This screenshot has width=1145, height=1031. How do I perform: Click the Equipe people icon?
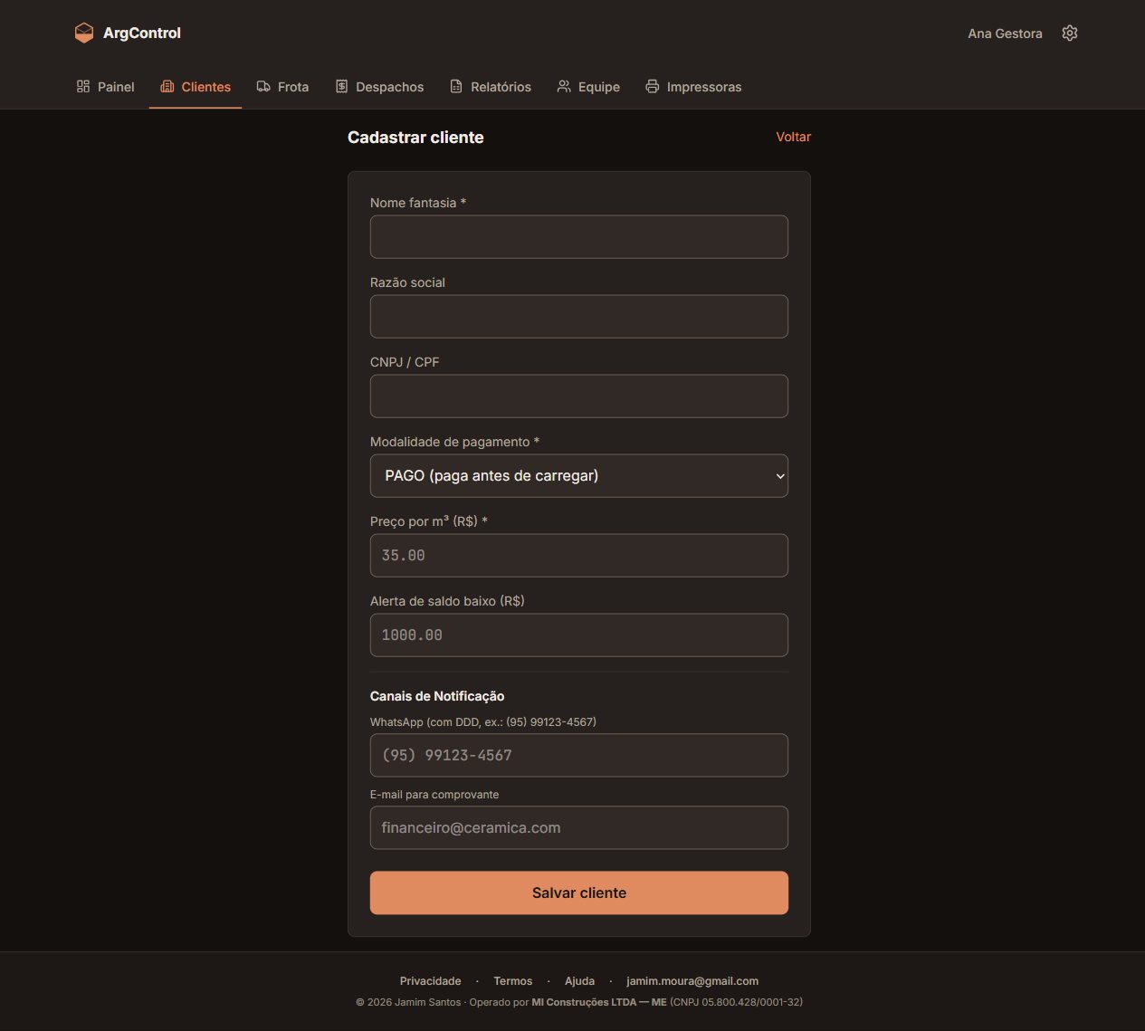[x=564, y=87]
